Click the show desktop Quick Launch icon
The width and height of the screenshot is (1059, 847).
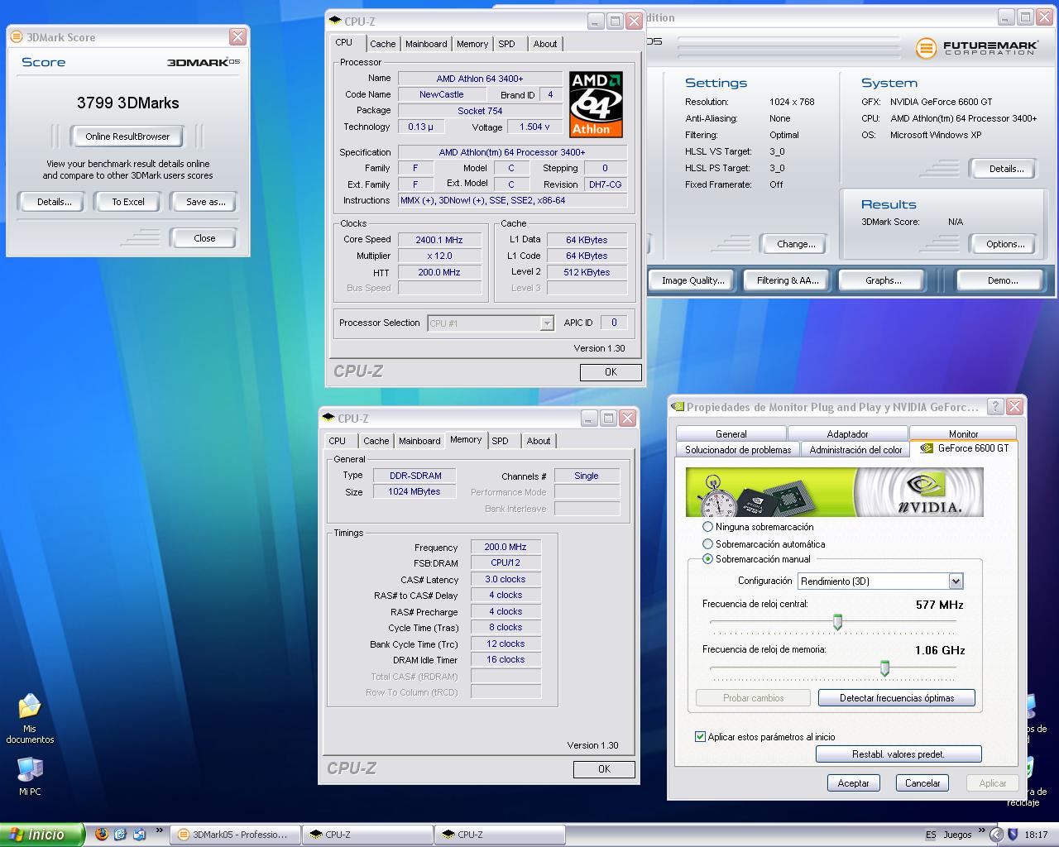point(120,835)
